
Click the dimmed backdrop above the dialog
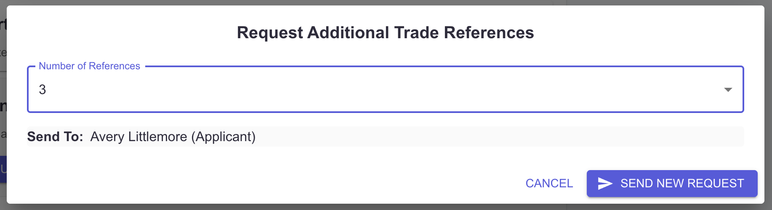[x=385, y=3]
